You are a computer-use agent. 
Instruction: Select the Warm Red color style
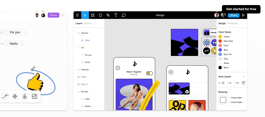pos(225,41)
